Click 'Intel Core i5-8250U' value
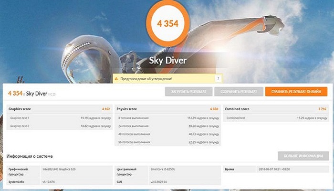The width and height of the screenshot is (334, 191). (x=163, y=169)
